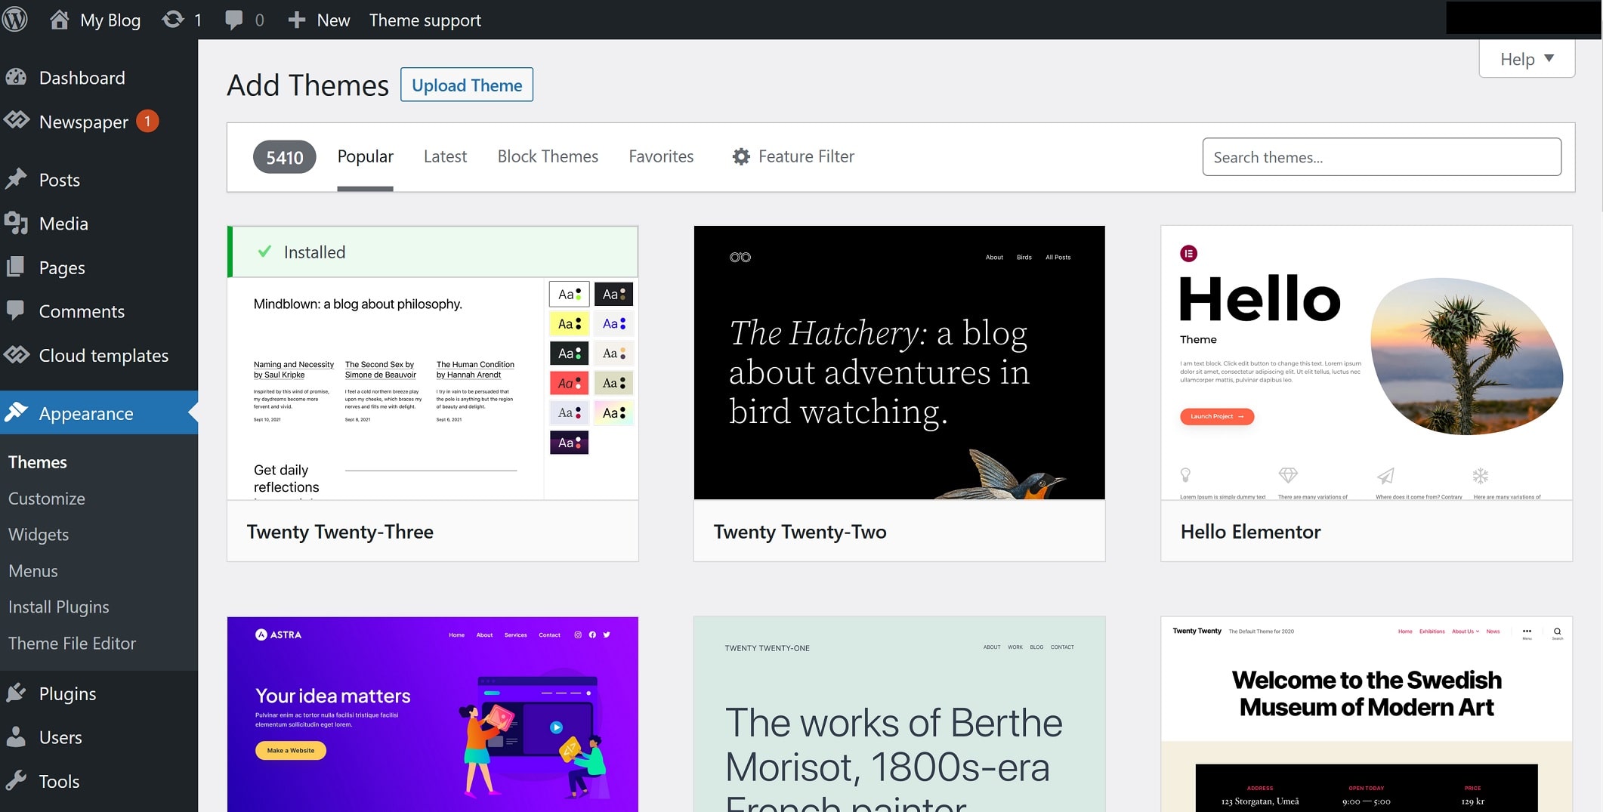Click the Customize link in sidebar

pos(46,498)
